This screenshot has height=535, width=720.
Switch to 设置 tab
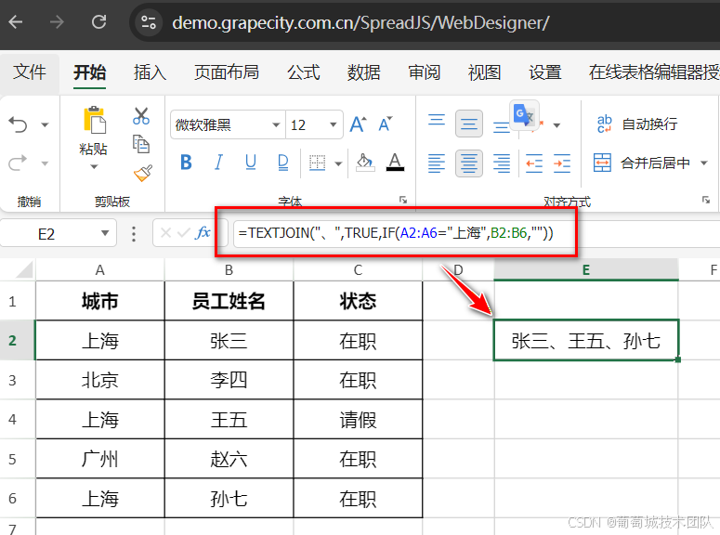tap(544, 72)
